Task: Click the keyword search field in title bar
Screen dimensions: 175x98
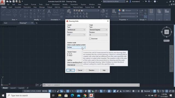Action: (114, 1)
